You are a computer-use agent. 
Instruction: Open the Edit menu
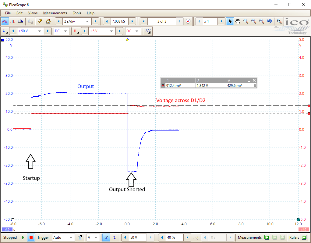(x=19, y=13)
